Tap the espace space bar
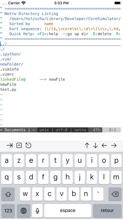Viewport: 123px width, 219px height. click(x=68, y=211)
